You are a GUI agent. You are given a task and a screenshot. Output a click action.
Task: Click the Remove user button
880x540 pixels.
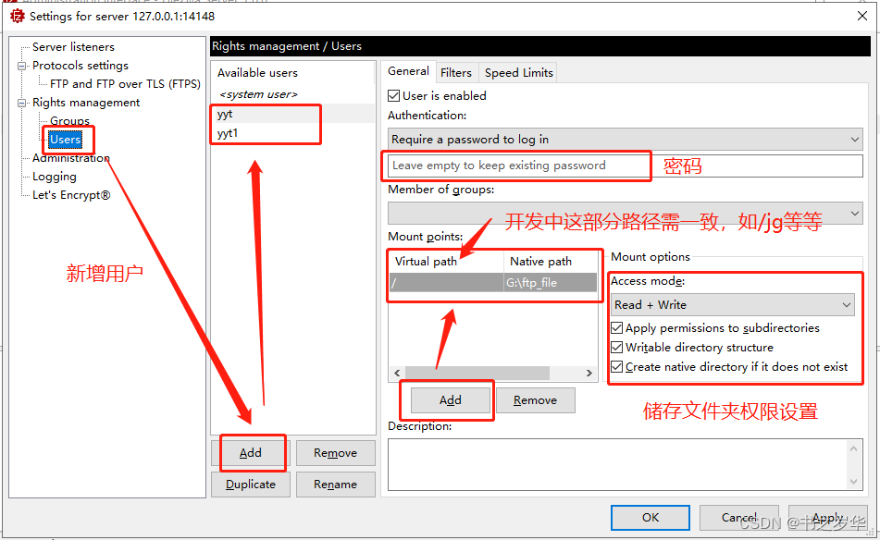pyautogui.click(x=336, y=453)
